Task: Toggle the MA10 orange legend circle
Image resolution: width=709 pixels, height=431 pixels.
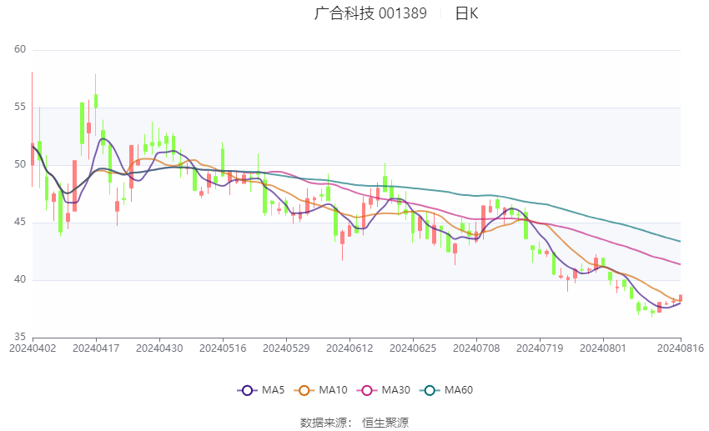Action: [x=304, y=390]
